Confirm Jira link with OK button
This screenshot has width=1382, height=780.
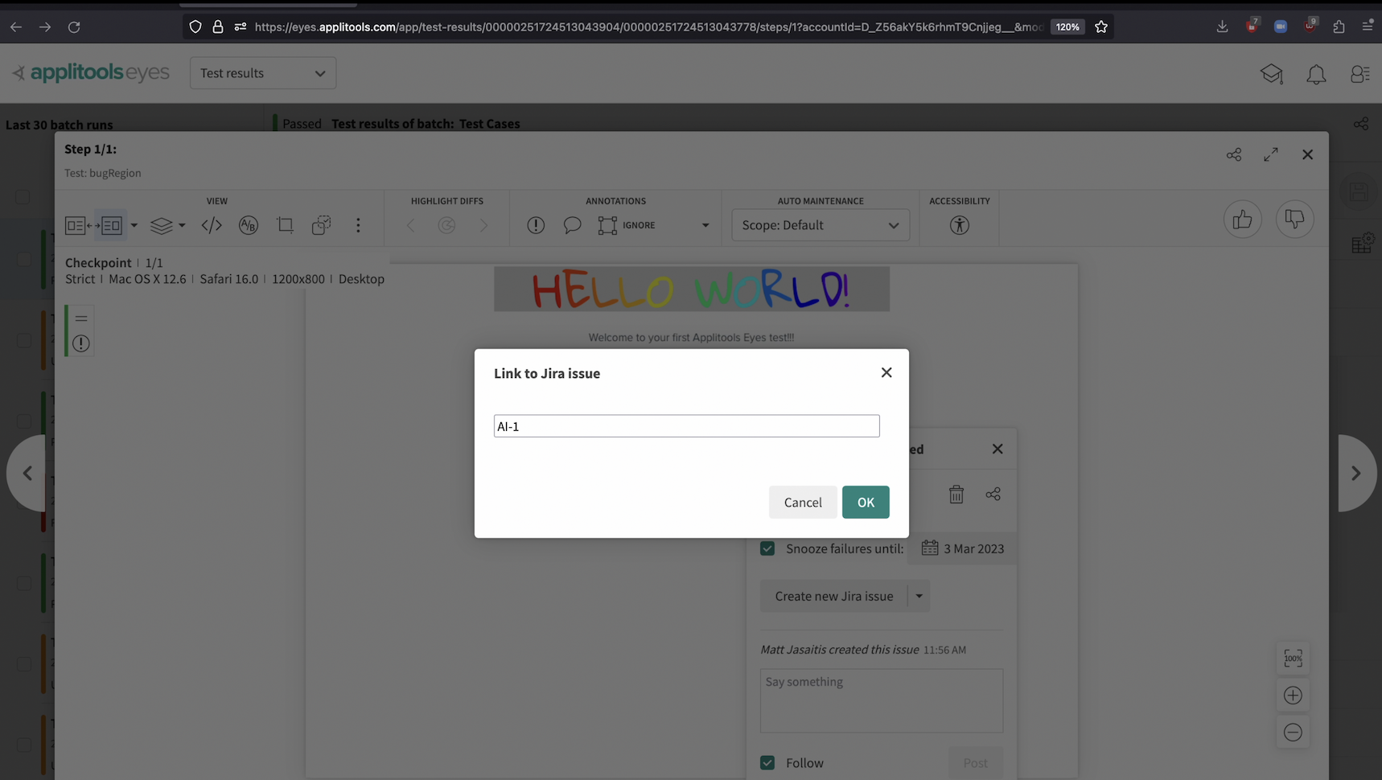[x=866, y=502]
